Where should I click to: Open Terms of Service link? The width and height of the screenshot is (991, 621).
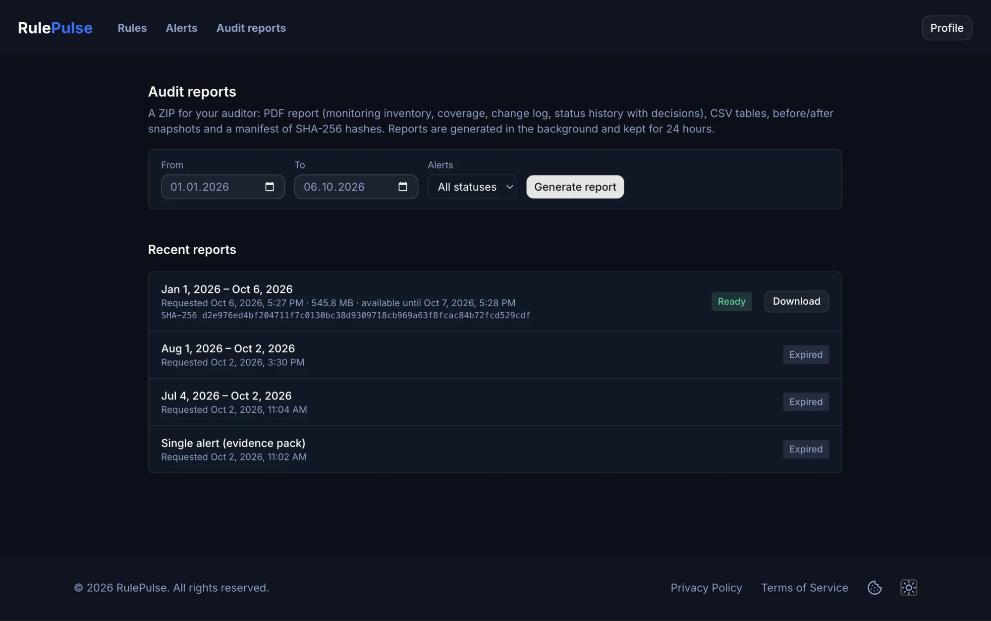pyautogui.click(x=805, y=588)
